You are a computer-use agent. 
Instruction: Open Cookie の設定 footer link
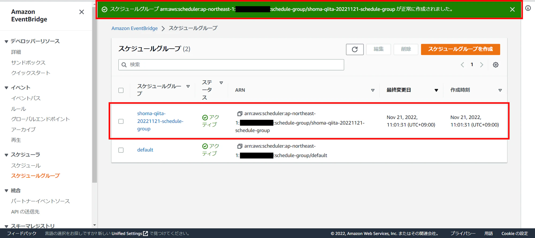tap(515, 233)
